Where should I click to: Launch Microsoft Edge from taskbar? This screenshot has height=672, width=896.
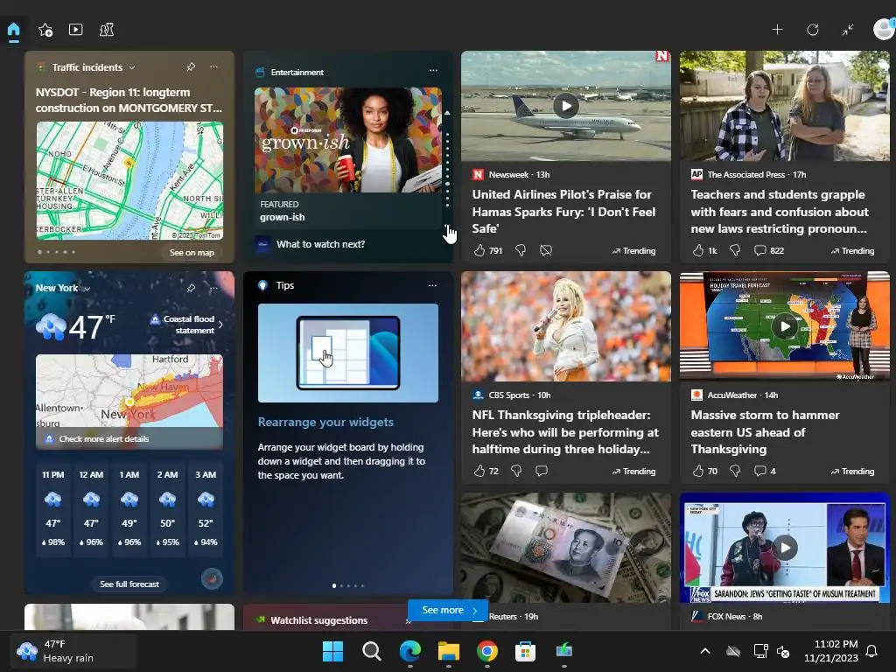coord(409,651)
